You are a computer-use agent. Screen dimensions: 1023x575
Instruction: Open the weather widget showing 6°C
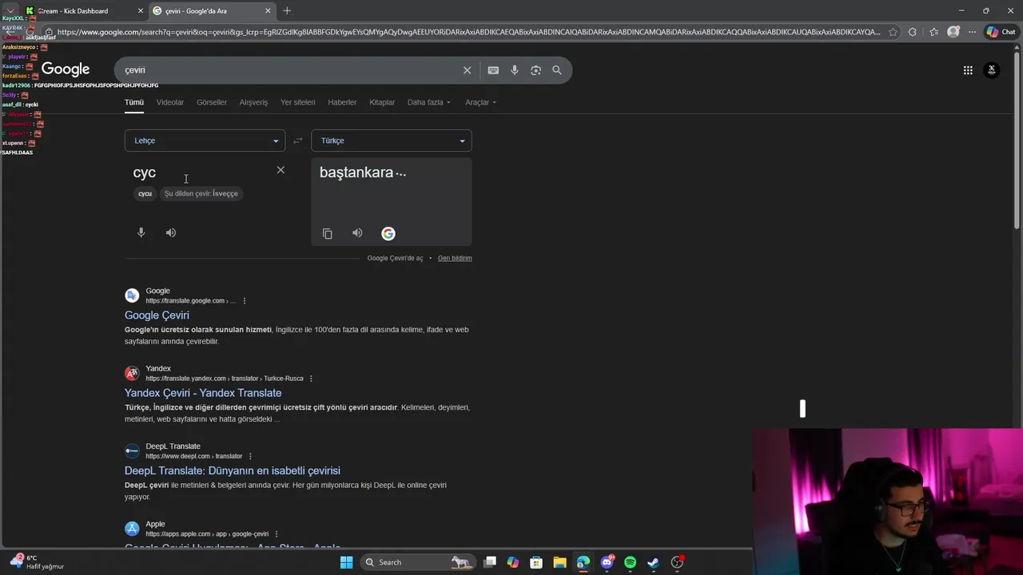point(37,562)
